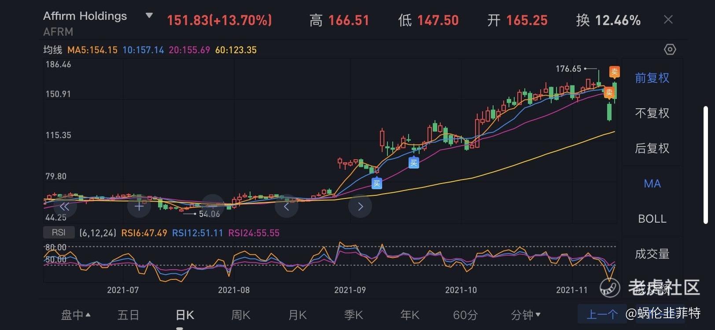Viewport: 715px width, 330px height.
Task: Switch to 月K monthly candlestick tab
Action: pos(298,315)
